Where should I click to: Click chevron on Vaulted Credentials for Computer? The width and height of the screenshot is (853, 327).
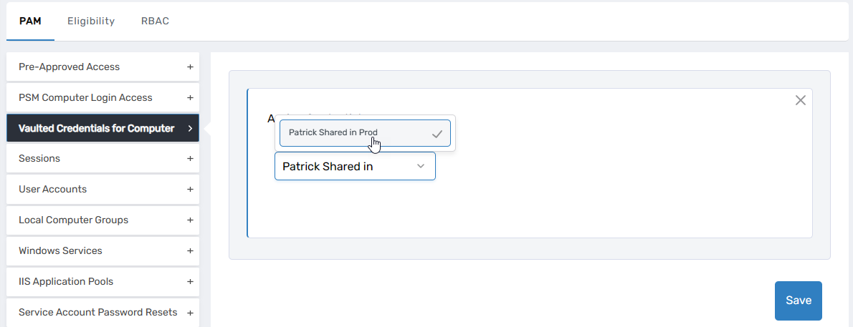pos(190,129)
